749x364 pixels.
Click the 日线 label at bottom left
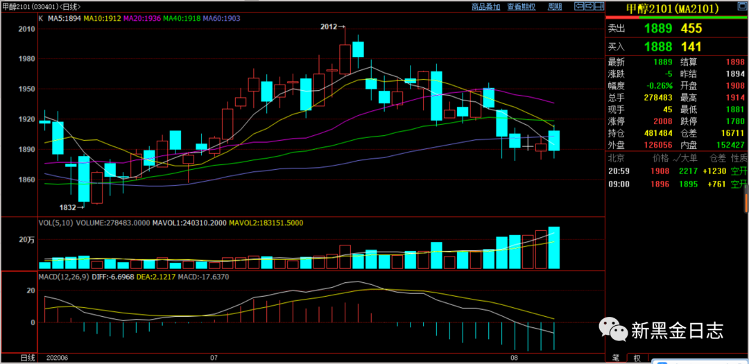pos(27,358)
